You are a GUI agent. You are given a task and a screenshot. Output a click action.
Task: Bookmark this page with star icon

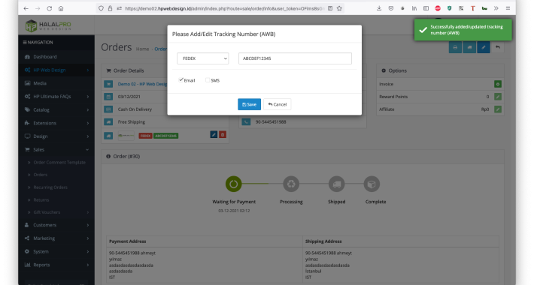pos(339,8)
